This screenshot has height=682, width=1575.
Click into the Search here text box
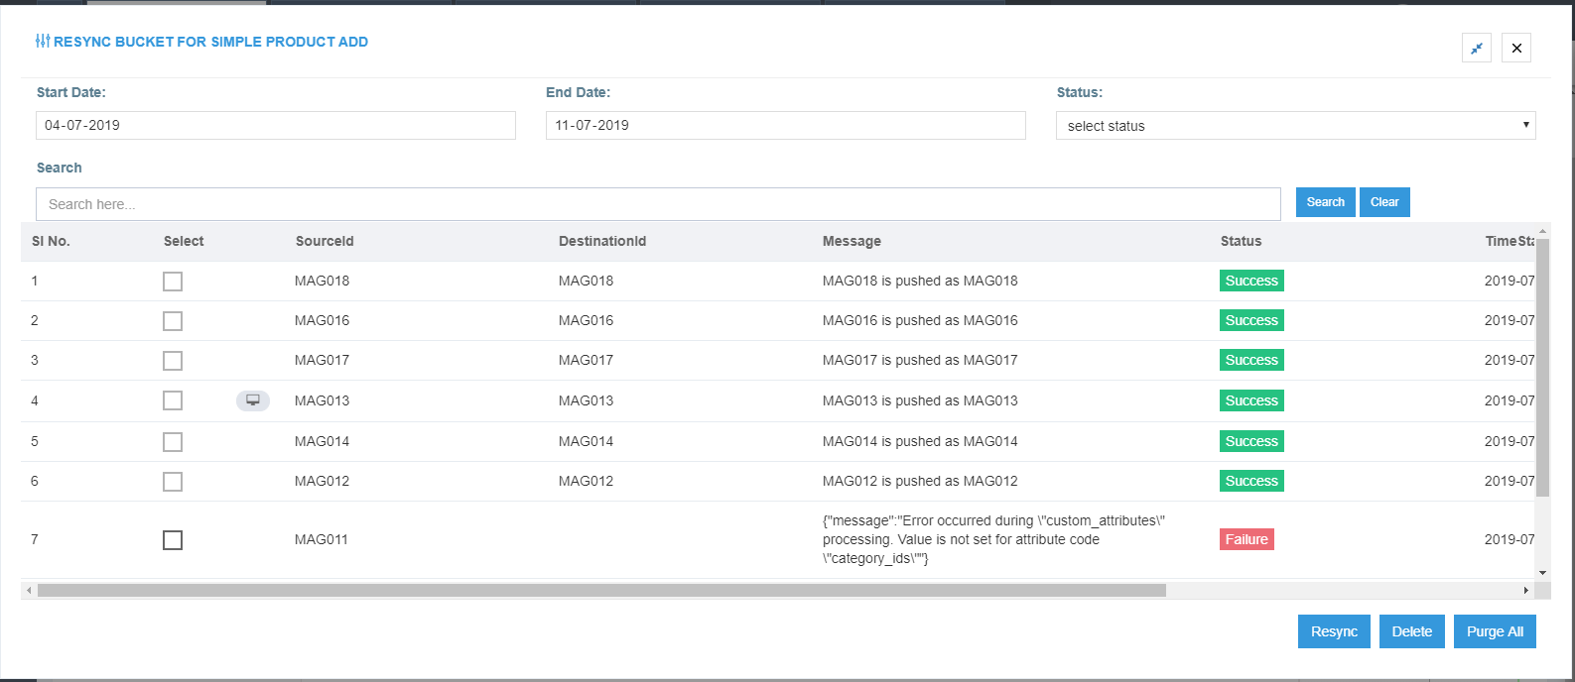(658, 204)
